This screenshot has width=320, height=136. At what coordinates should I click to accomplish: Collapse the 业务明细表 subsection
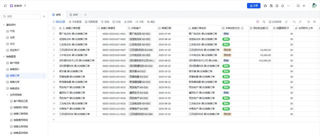(x=7, y=95)
